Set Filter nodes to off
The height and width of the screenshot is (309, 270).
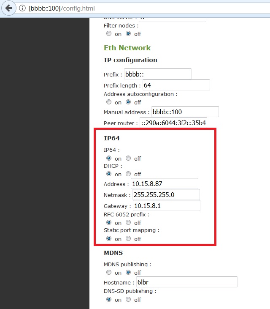(128, 33)
